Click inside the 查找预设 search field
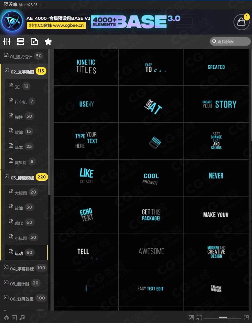This screenshot has height=323, width=252. click(230, 41)
